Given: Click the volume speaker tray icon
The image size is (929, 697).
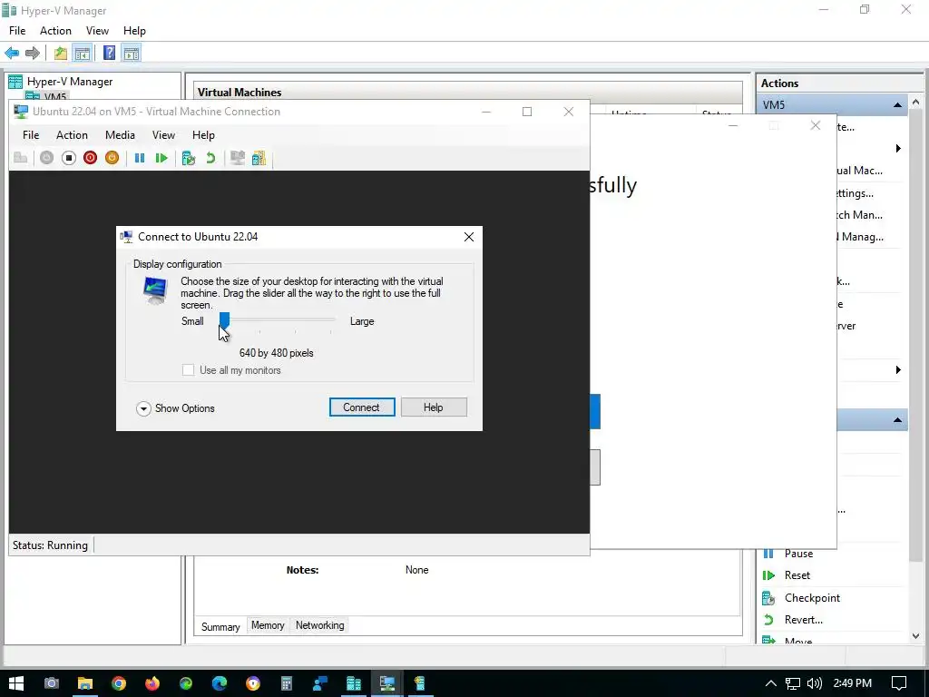Looking at the screenshot, I should (x=815, y=683).
